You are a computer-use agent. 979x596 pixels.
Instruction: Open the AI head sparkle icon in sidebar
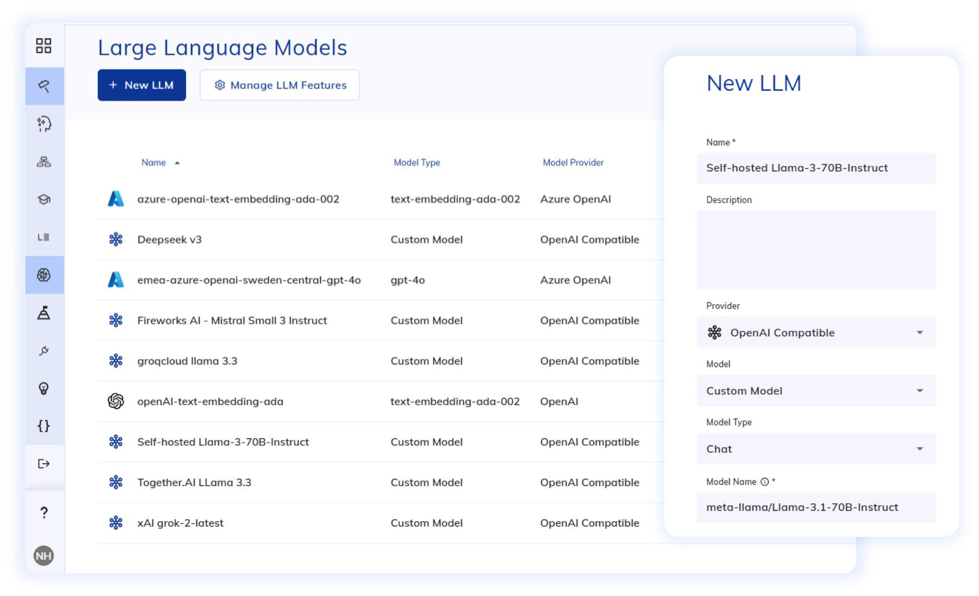point(44,124)
